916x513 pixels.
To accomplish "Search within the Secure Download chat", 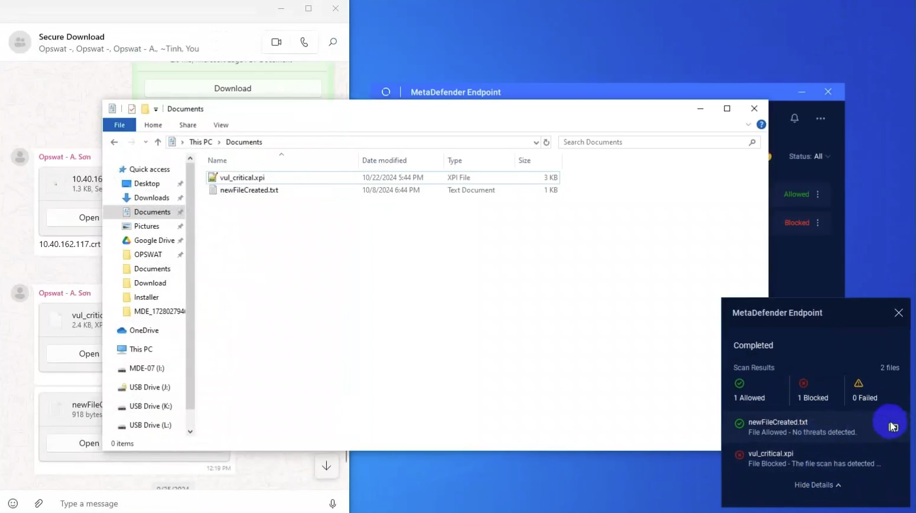I will tap(333, 42).
